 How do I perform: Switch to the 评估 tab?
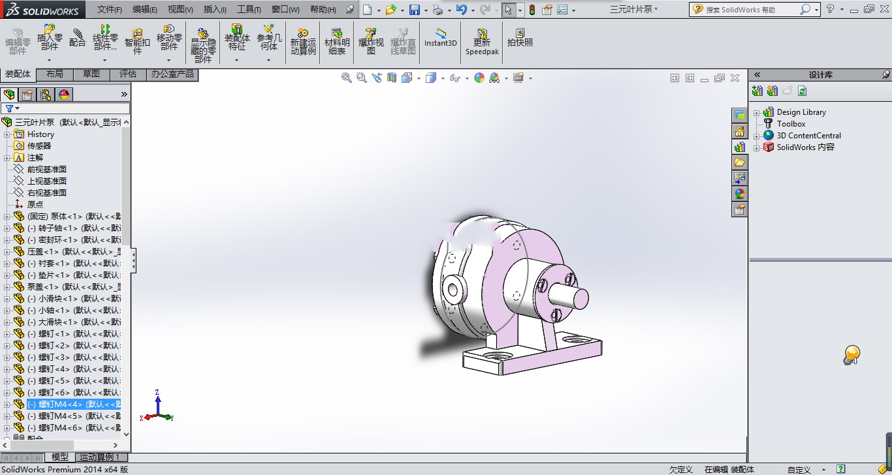click(x=128, y=74)
